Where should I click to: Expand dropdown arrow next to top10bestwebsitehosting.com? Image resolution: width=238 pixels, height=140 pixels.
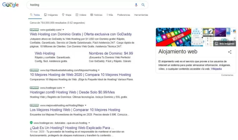[99, 70]
